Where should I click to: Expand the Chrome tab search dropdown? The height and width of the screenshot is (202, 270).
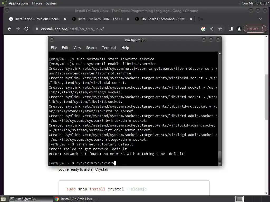click(260, 19)
